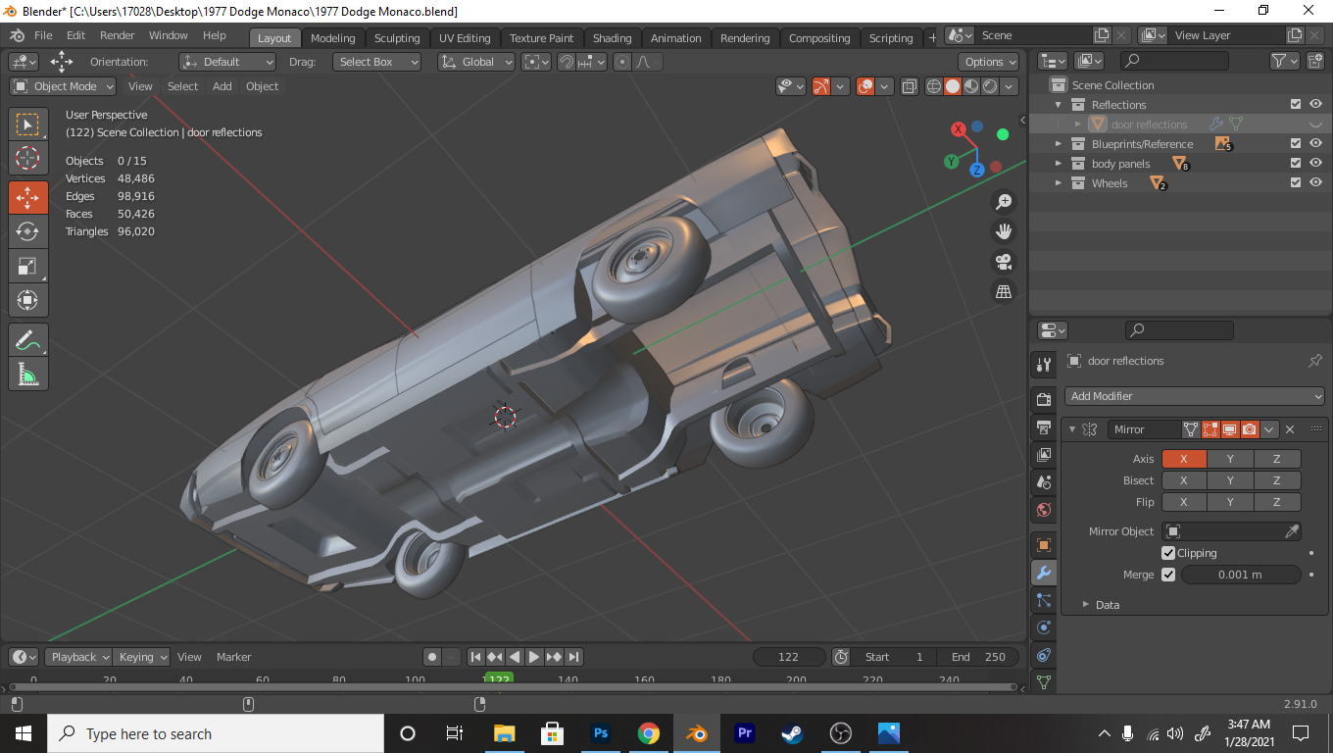
Task: Open the Modifier properties wrench tab
Action: 1044,573
